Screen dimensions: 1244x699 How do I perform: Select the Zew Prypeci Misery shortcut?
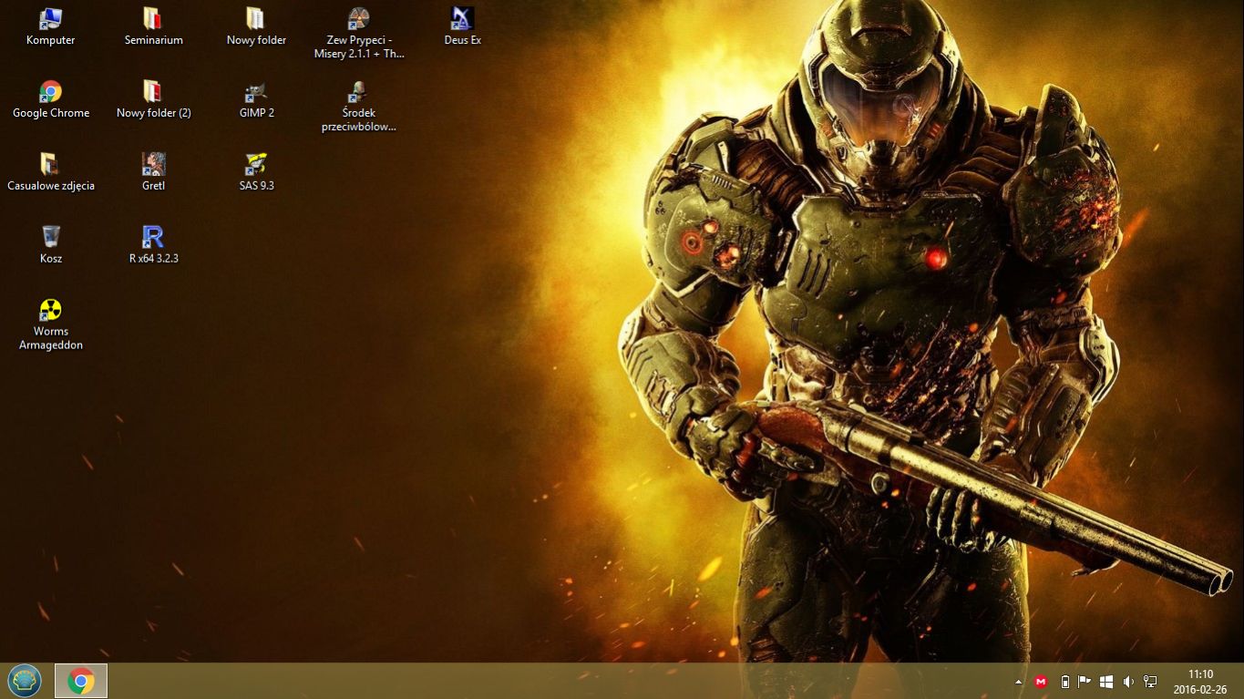coord(359,33)
